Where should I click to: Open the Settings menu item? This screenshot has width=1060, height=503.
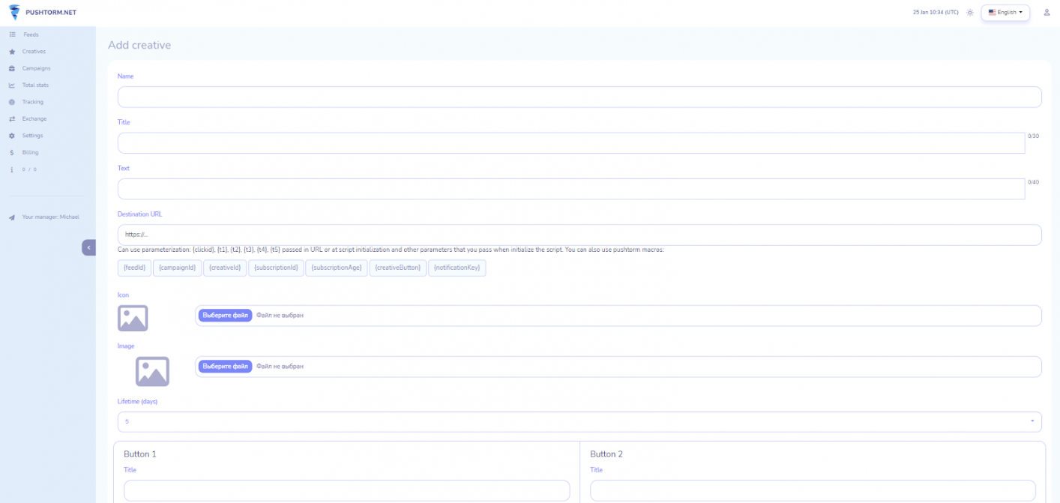32,136
